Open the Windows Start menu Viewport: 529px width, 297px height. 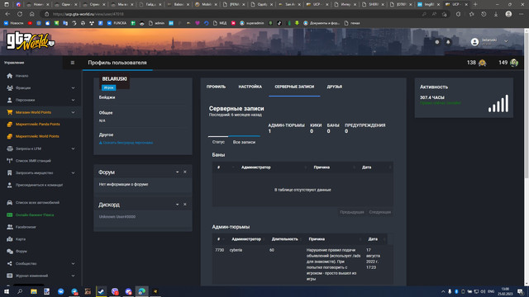tap(7, 291)
